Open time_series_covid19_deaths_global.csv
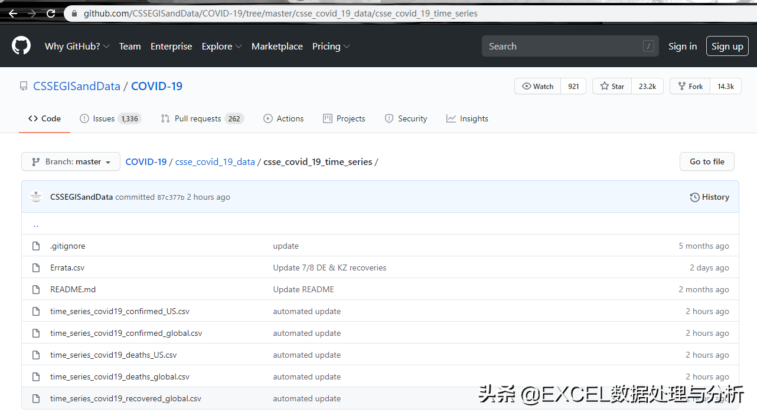 pos(120,377)
